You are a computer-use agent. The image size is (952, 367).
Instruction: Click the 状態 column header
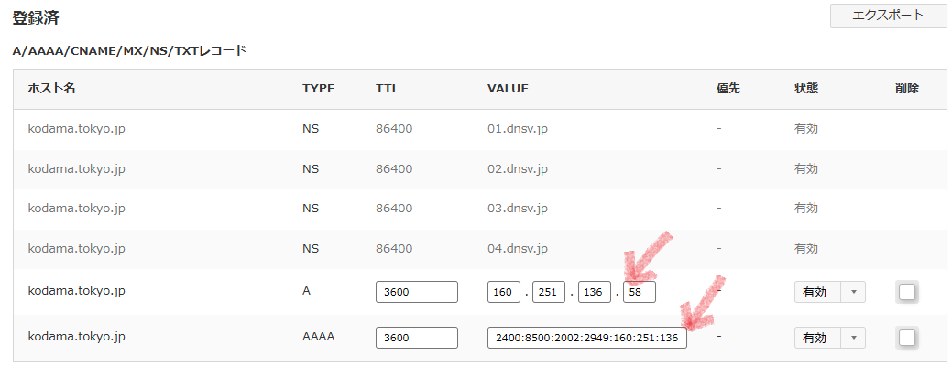point(806,89)
